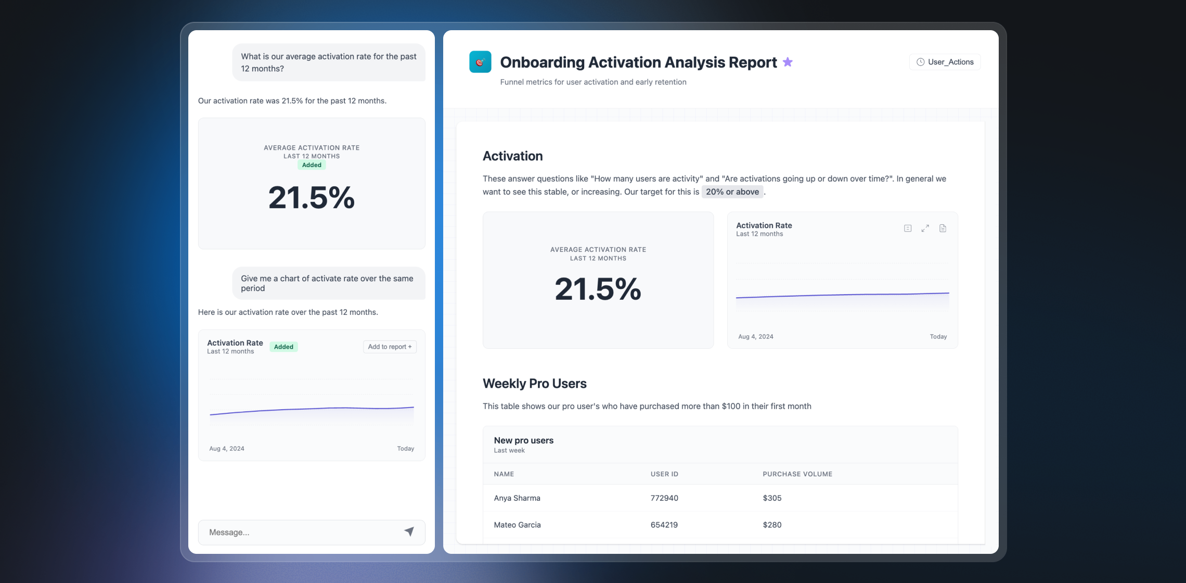
Task: Click the Onboarding Activation Analysis Report title
Action: click(638, 62)
